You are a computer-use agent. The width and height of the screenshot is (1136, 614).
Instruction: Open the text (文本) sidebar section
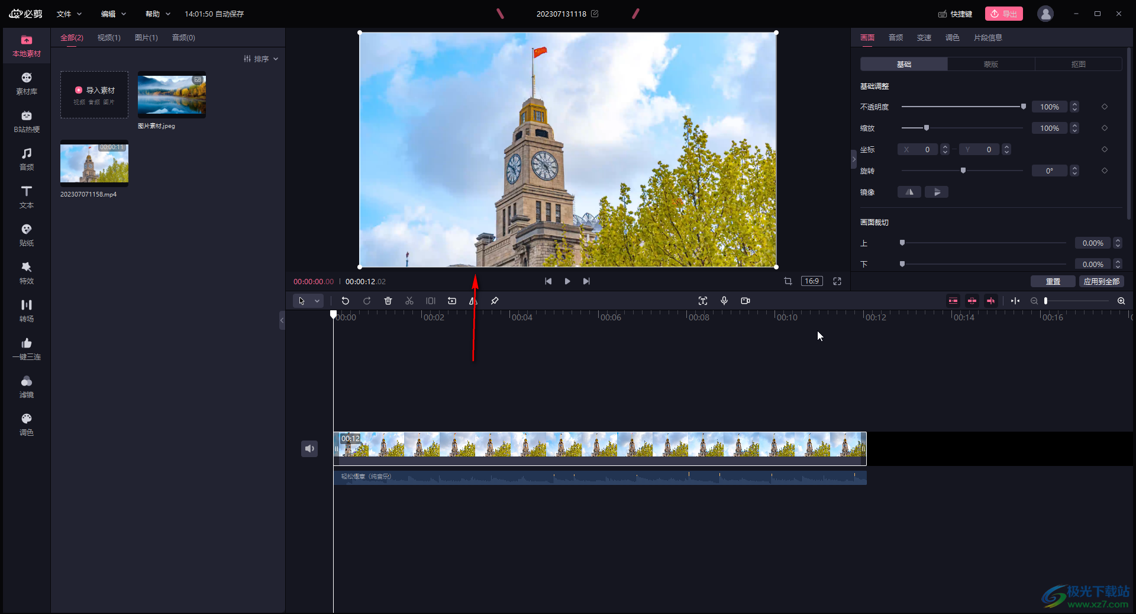[27, 198]
